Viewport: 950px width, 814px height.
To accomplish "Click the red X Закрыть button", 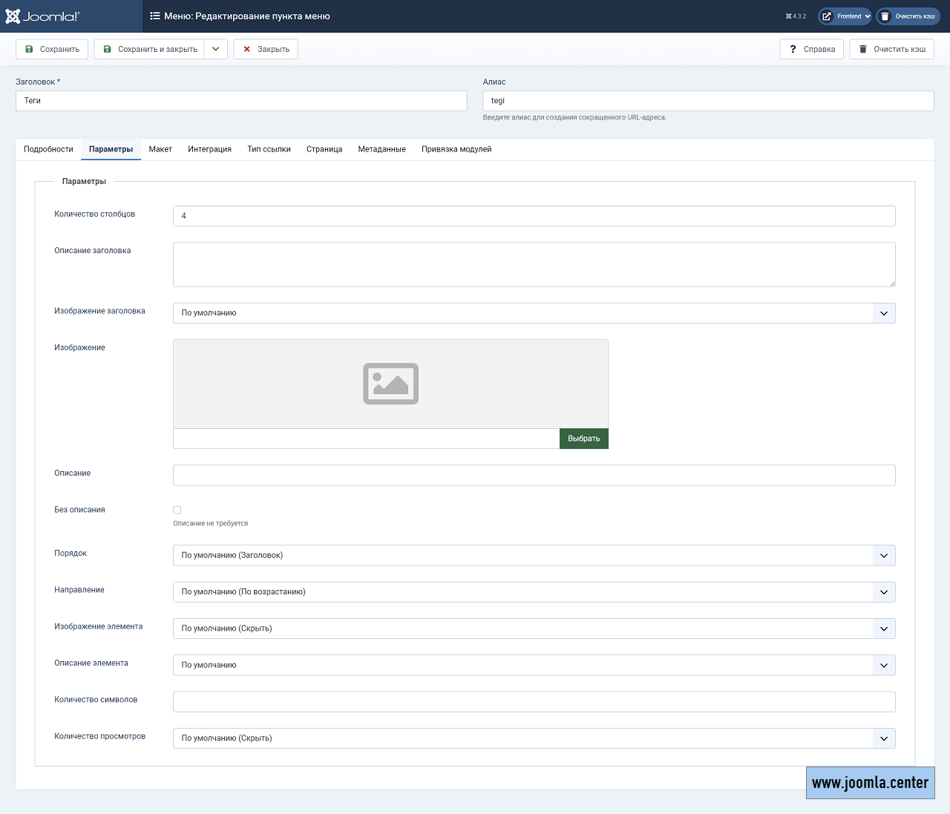I will click(x=266, y=49).
